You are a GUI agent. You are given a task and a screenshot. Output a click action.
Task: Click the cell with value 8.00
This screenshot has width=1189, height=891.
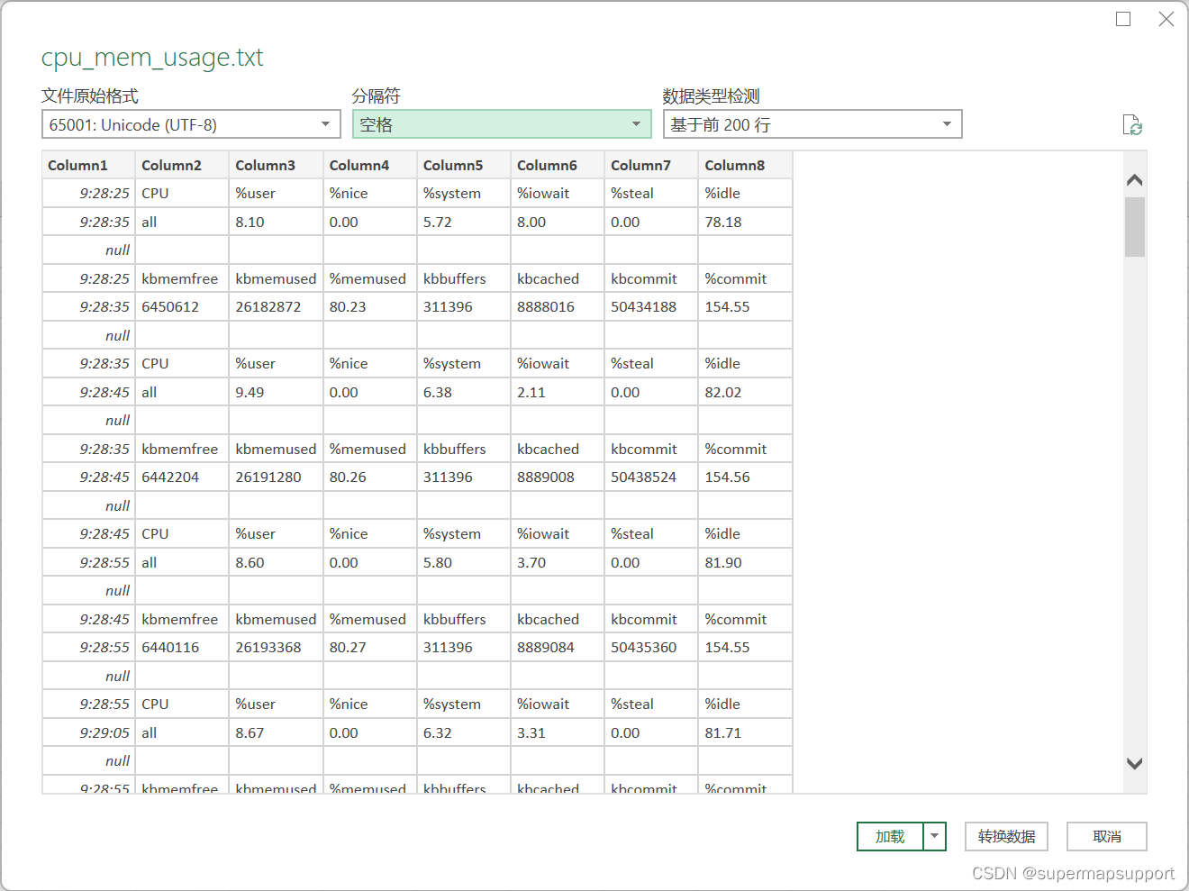tap(558, 222)
